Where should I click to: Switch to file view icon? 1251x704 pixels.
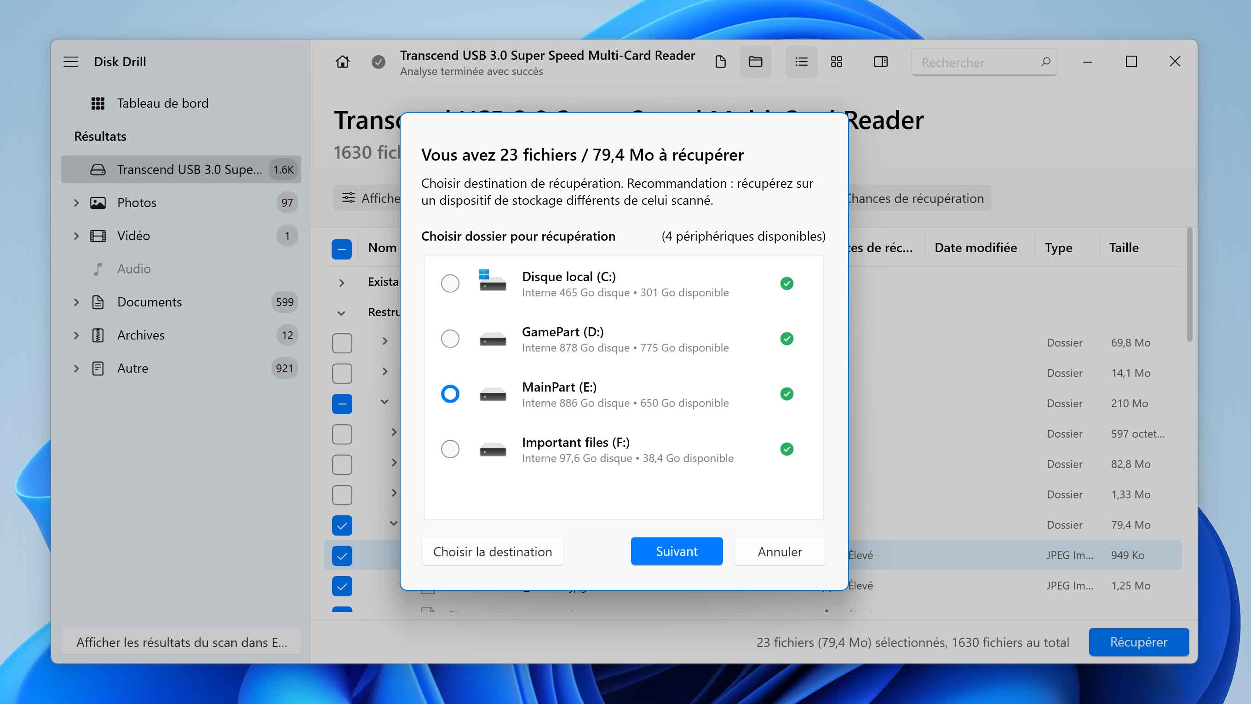721,62
